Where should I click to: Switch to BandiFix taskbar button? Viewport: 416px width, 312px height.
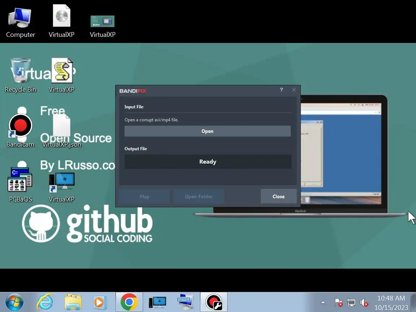(x=214, y=302)
